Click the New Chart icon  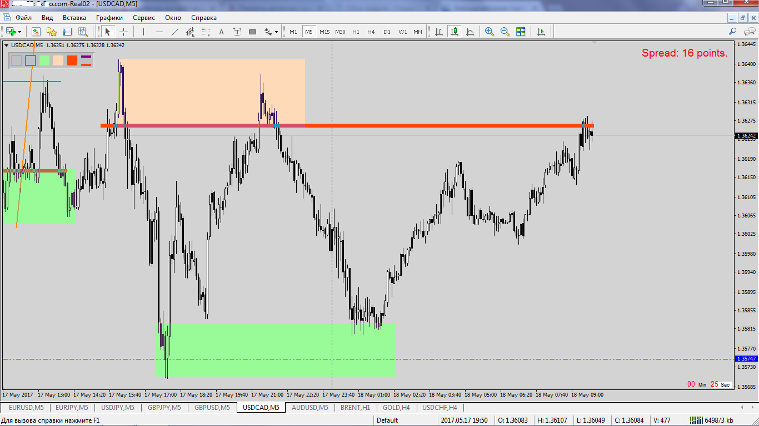click(x=10, y=32)
